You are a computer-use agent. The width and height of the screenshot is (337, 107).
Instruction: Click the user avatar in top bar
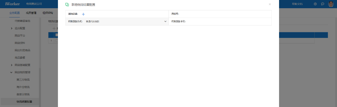331,4
